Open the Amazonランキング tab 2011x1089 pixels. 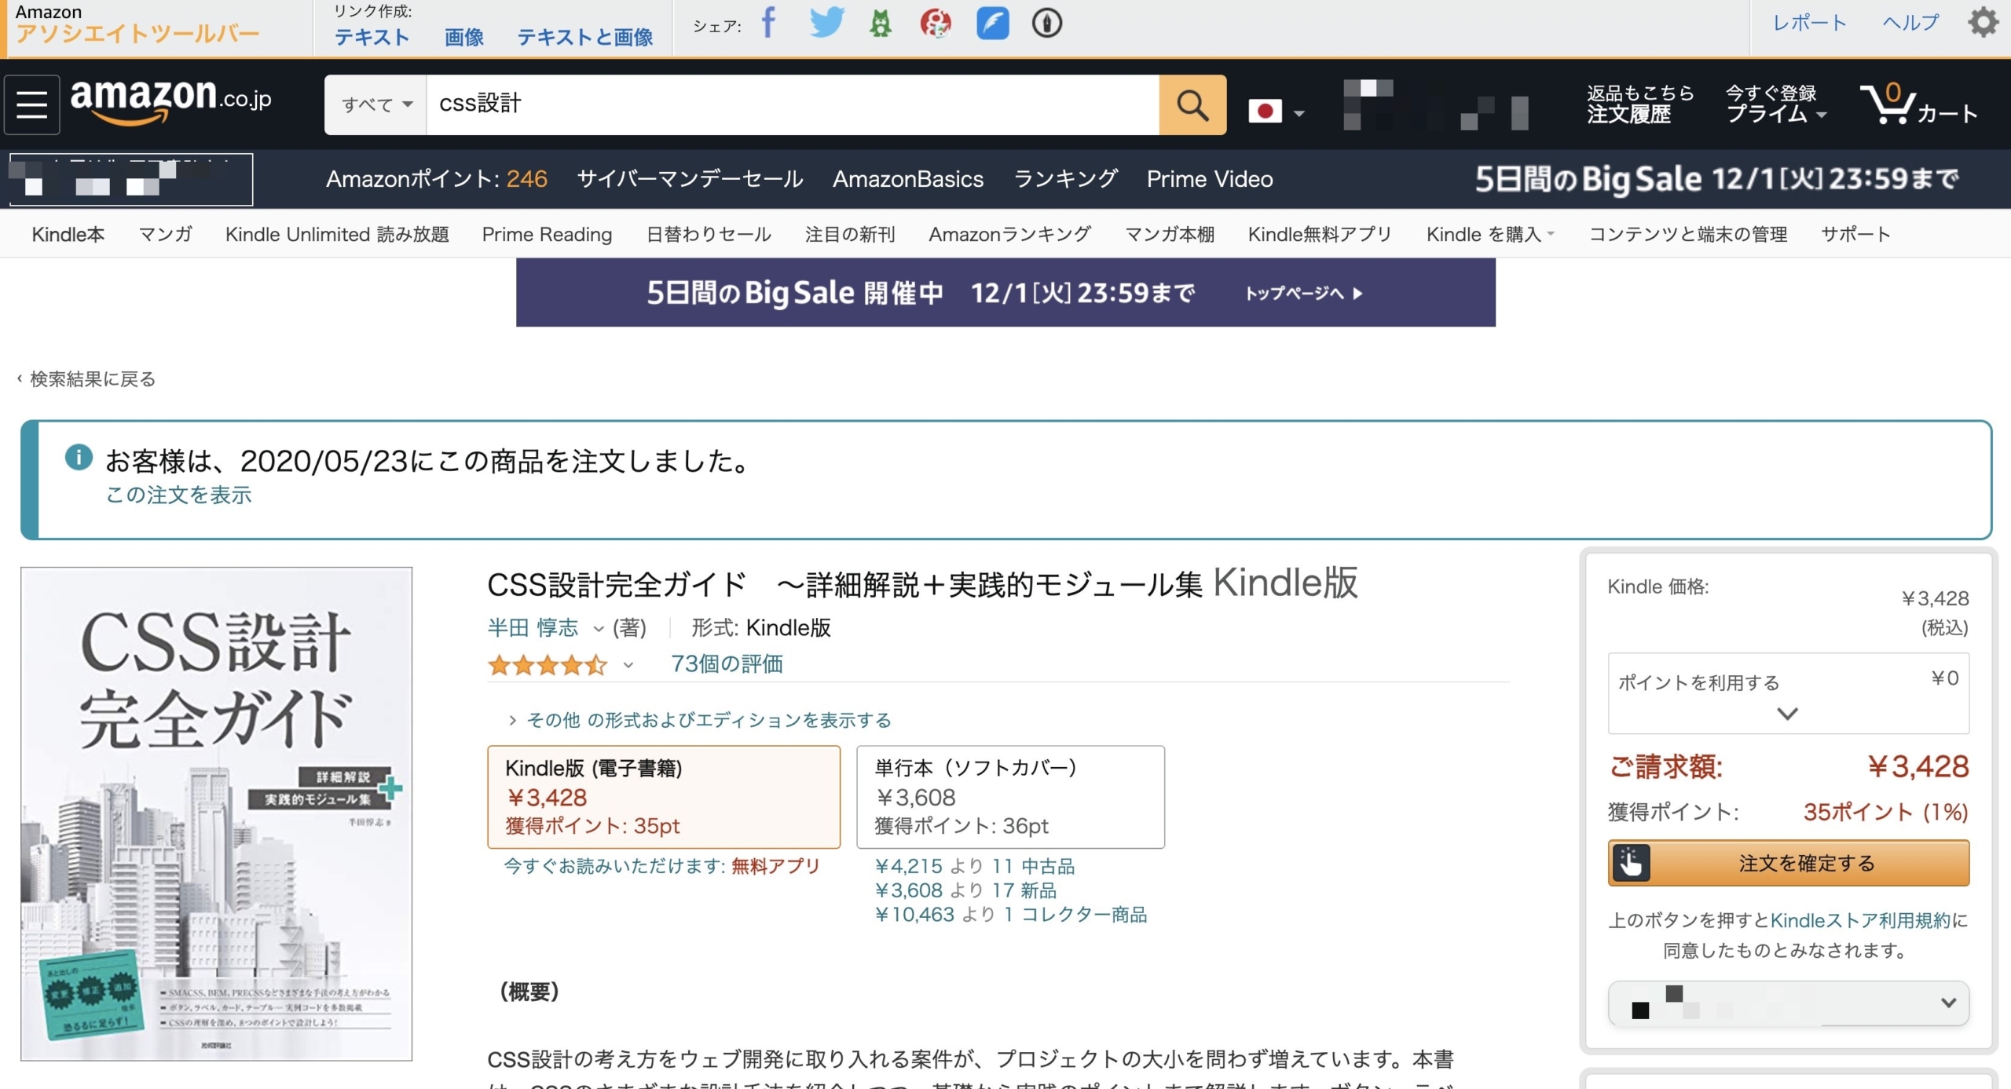pyautogui.click(x=1009, y=234)
